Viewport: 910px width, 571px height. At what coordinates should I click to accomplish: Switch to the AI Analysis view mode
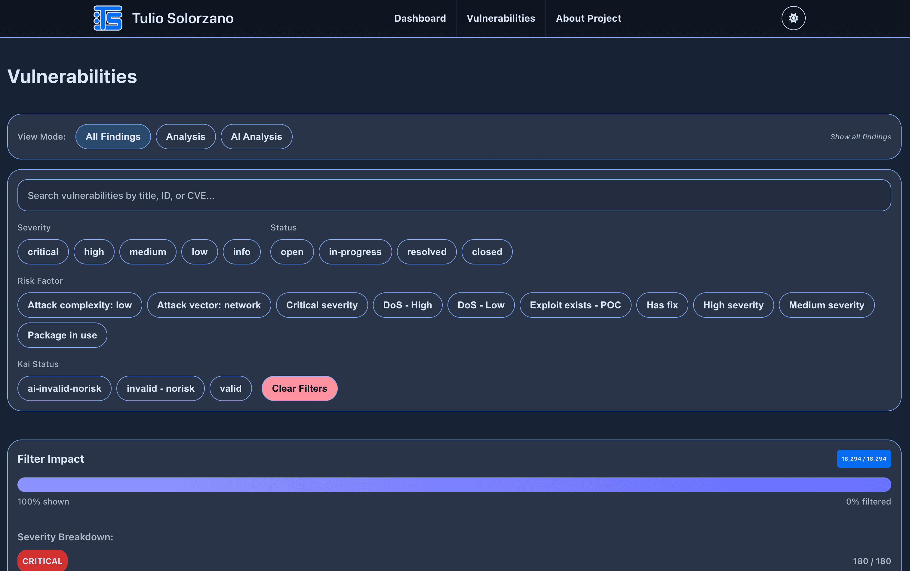pos(256,136)
